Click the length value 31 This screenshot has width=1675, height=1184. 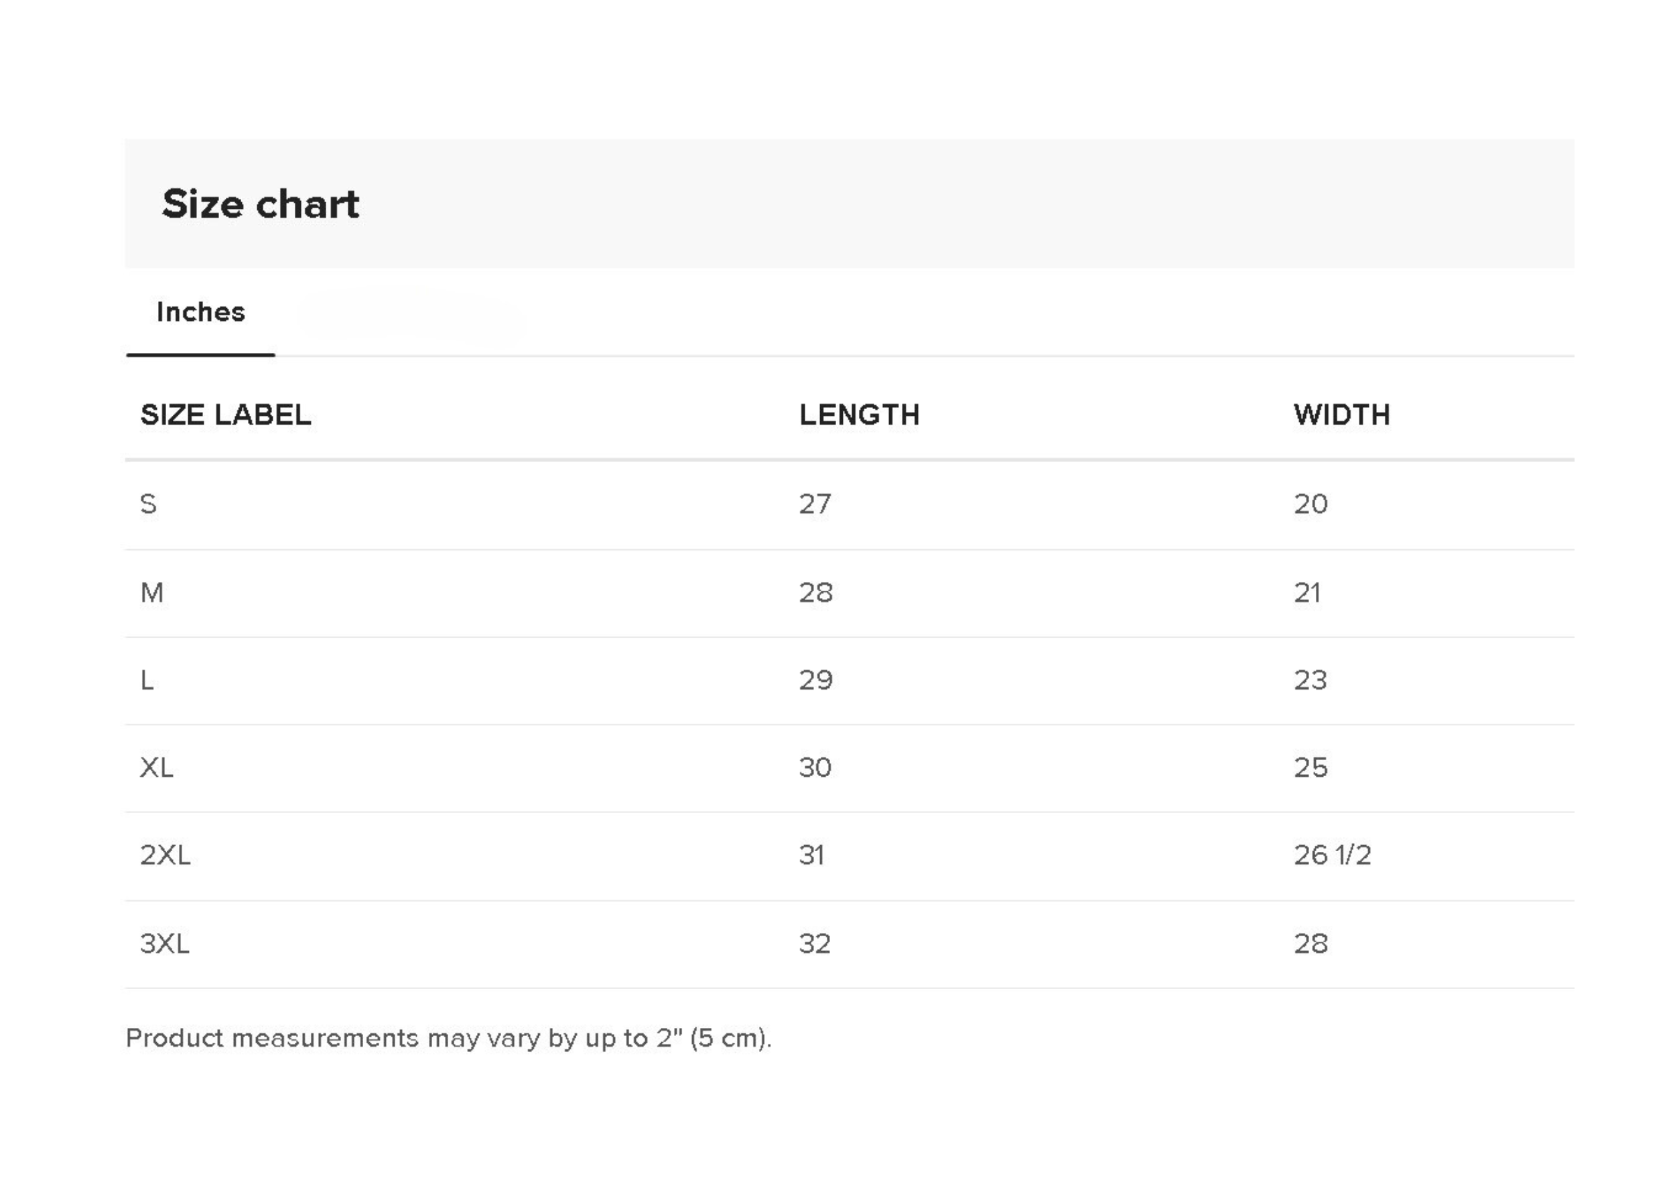click(x=812, y=855)
